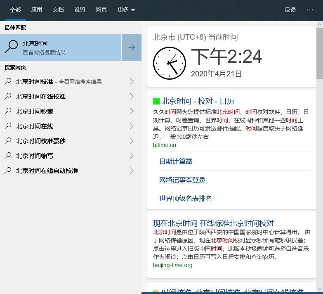Open the three-dots more options menu

(x=310, y=9)
